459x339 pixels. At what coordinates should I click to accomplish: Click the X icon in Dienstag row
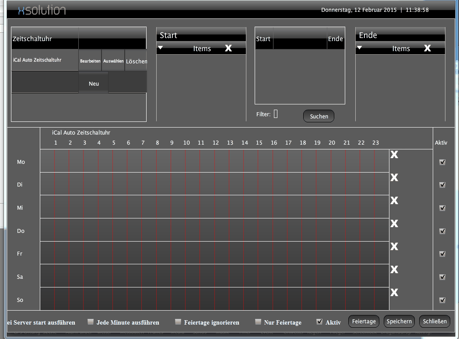click(x=394, y=177)
